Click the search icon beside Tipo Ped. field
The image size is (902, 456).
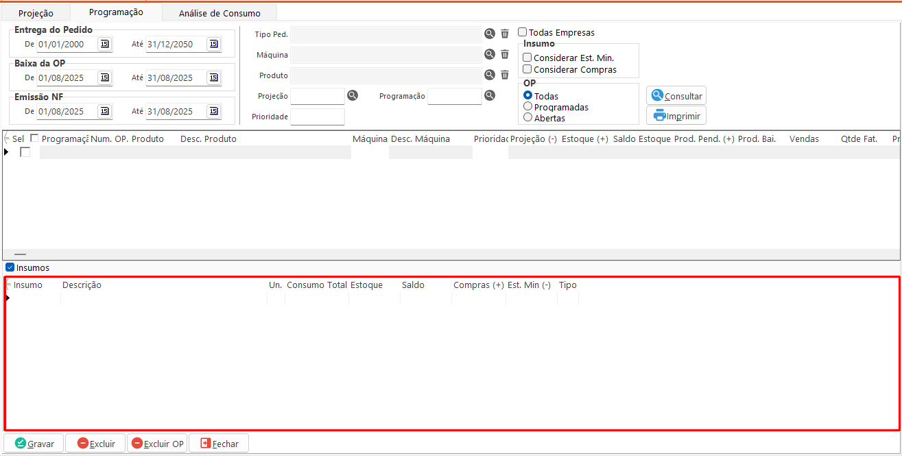click(x=490, y=34)
